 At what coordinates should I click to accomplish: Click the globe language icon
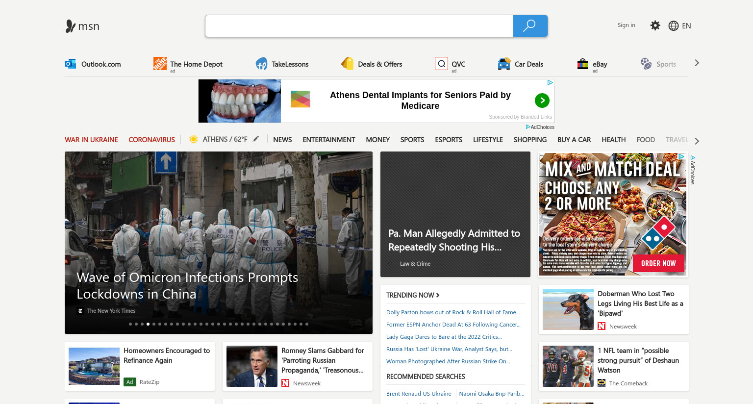674,26
